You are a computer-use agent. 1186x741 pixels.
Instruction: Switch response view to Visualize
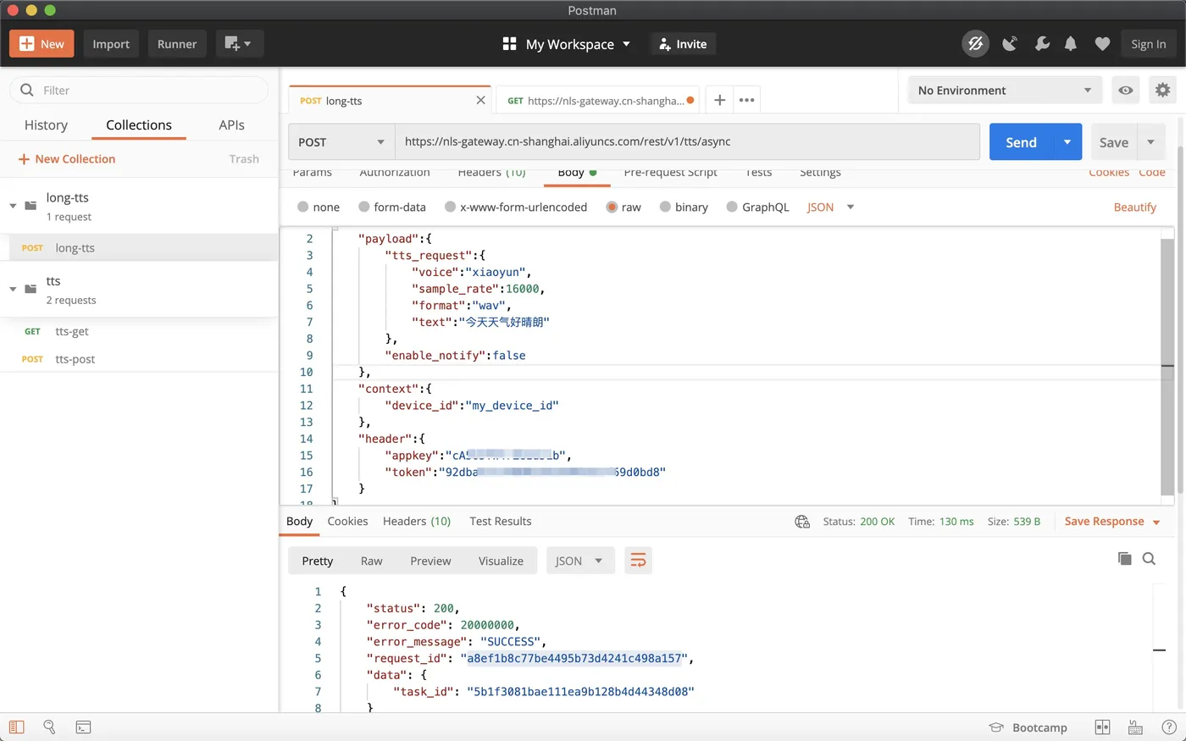tap(501, 561)
